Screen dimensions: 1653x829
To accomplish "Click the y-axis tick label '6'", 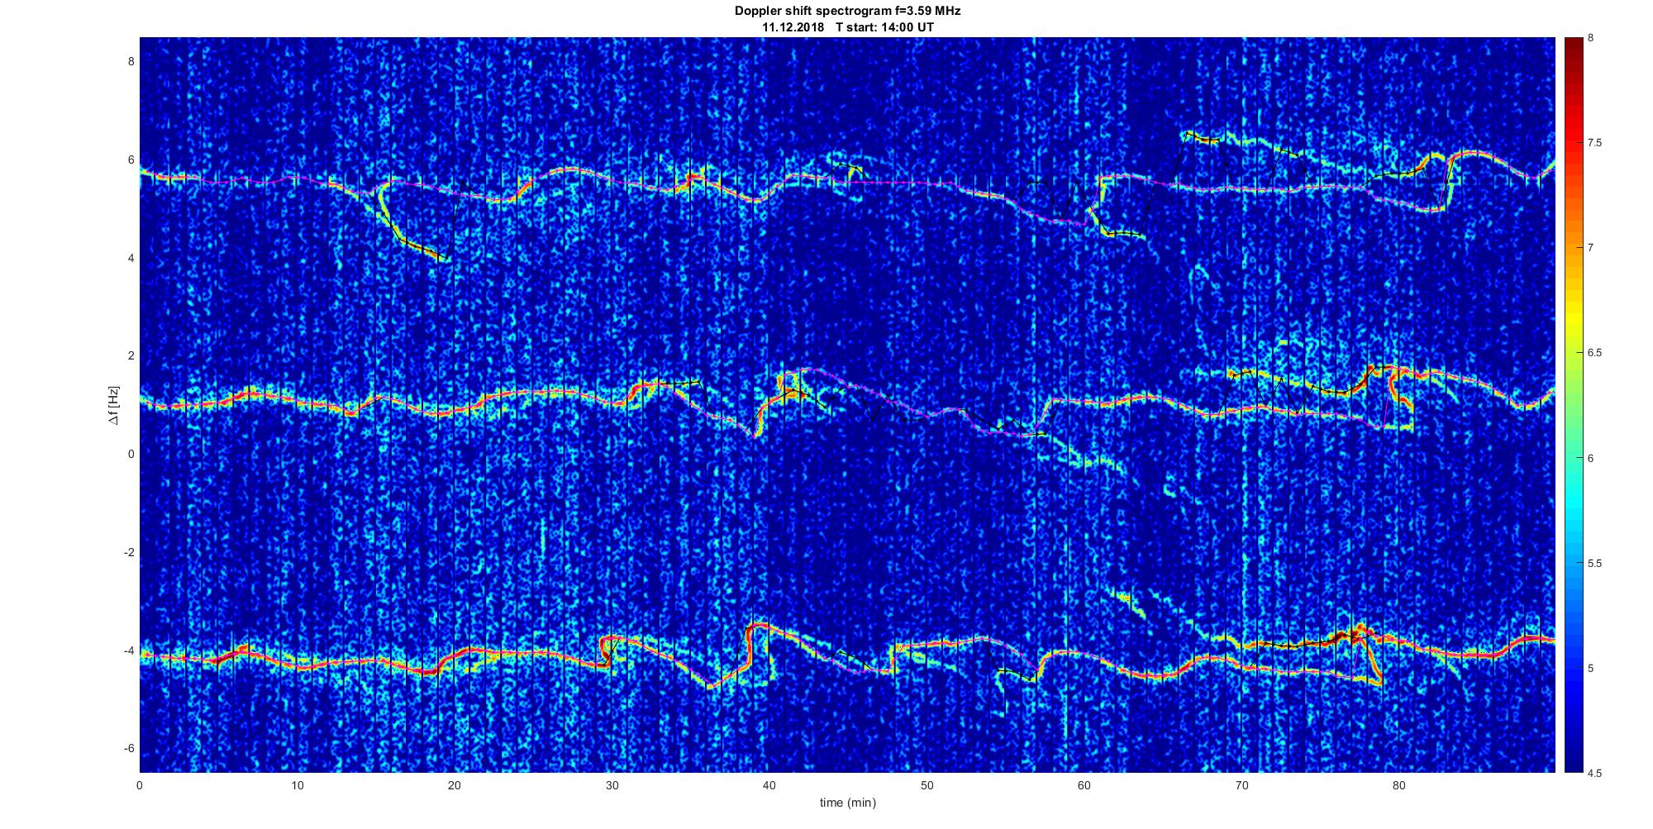I will pyautogui.click(x=131, y=160).
